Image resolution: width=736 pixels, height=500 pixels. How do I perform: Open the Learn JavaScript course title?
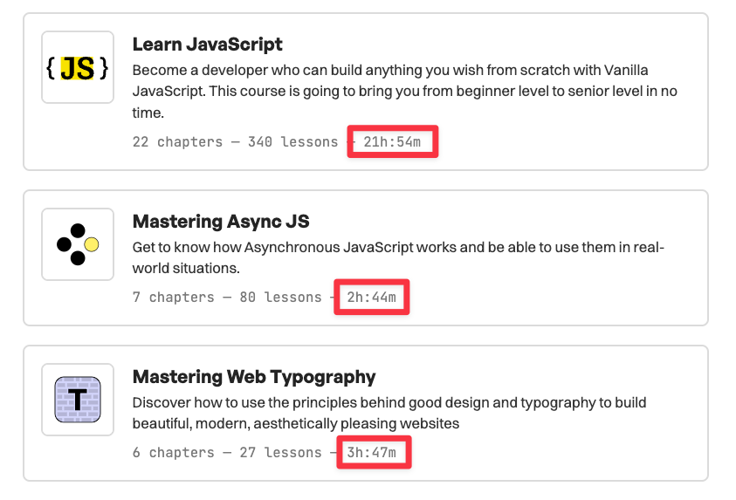point(208,45)
